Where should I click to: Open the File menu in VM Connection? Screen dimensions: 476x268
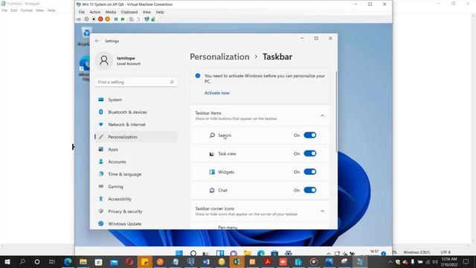point(82,12)
